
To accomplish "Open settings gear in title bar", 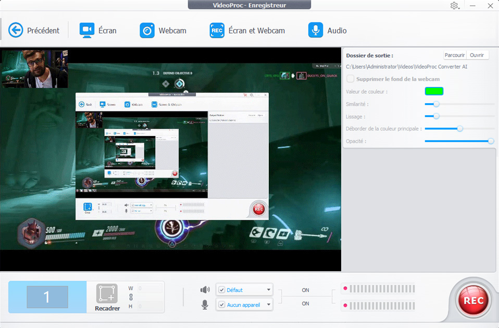I will (454, 6).
